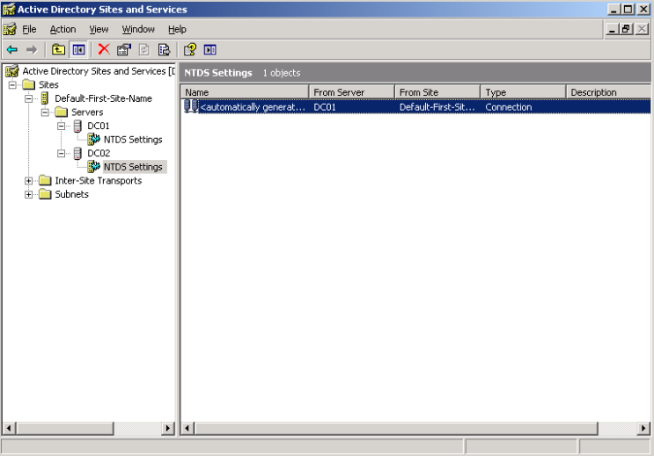Viewport: 654px width, 456px height.
Task: Sort by Description column header
Action: pos(608,92)
